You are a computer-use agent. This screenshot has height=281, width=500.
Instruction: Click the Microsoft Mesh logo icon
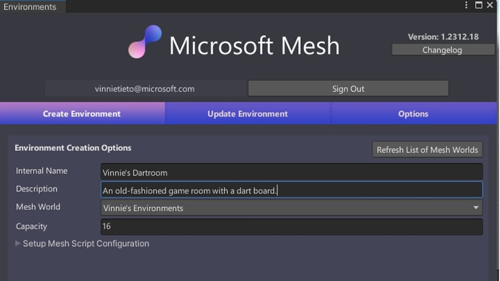click(145, 42)
